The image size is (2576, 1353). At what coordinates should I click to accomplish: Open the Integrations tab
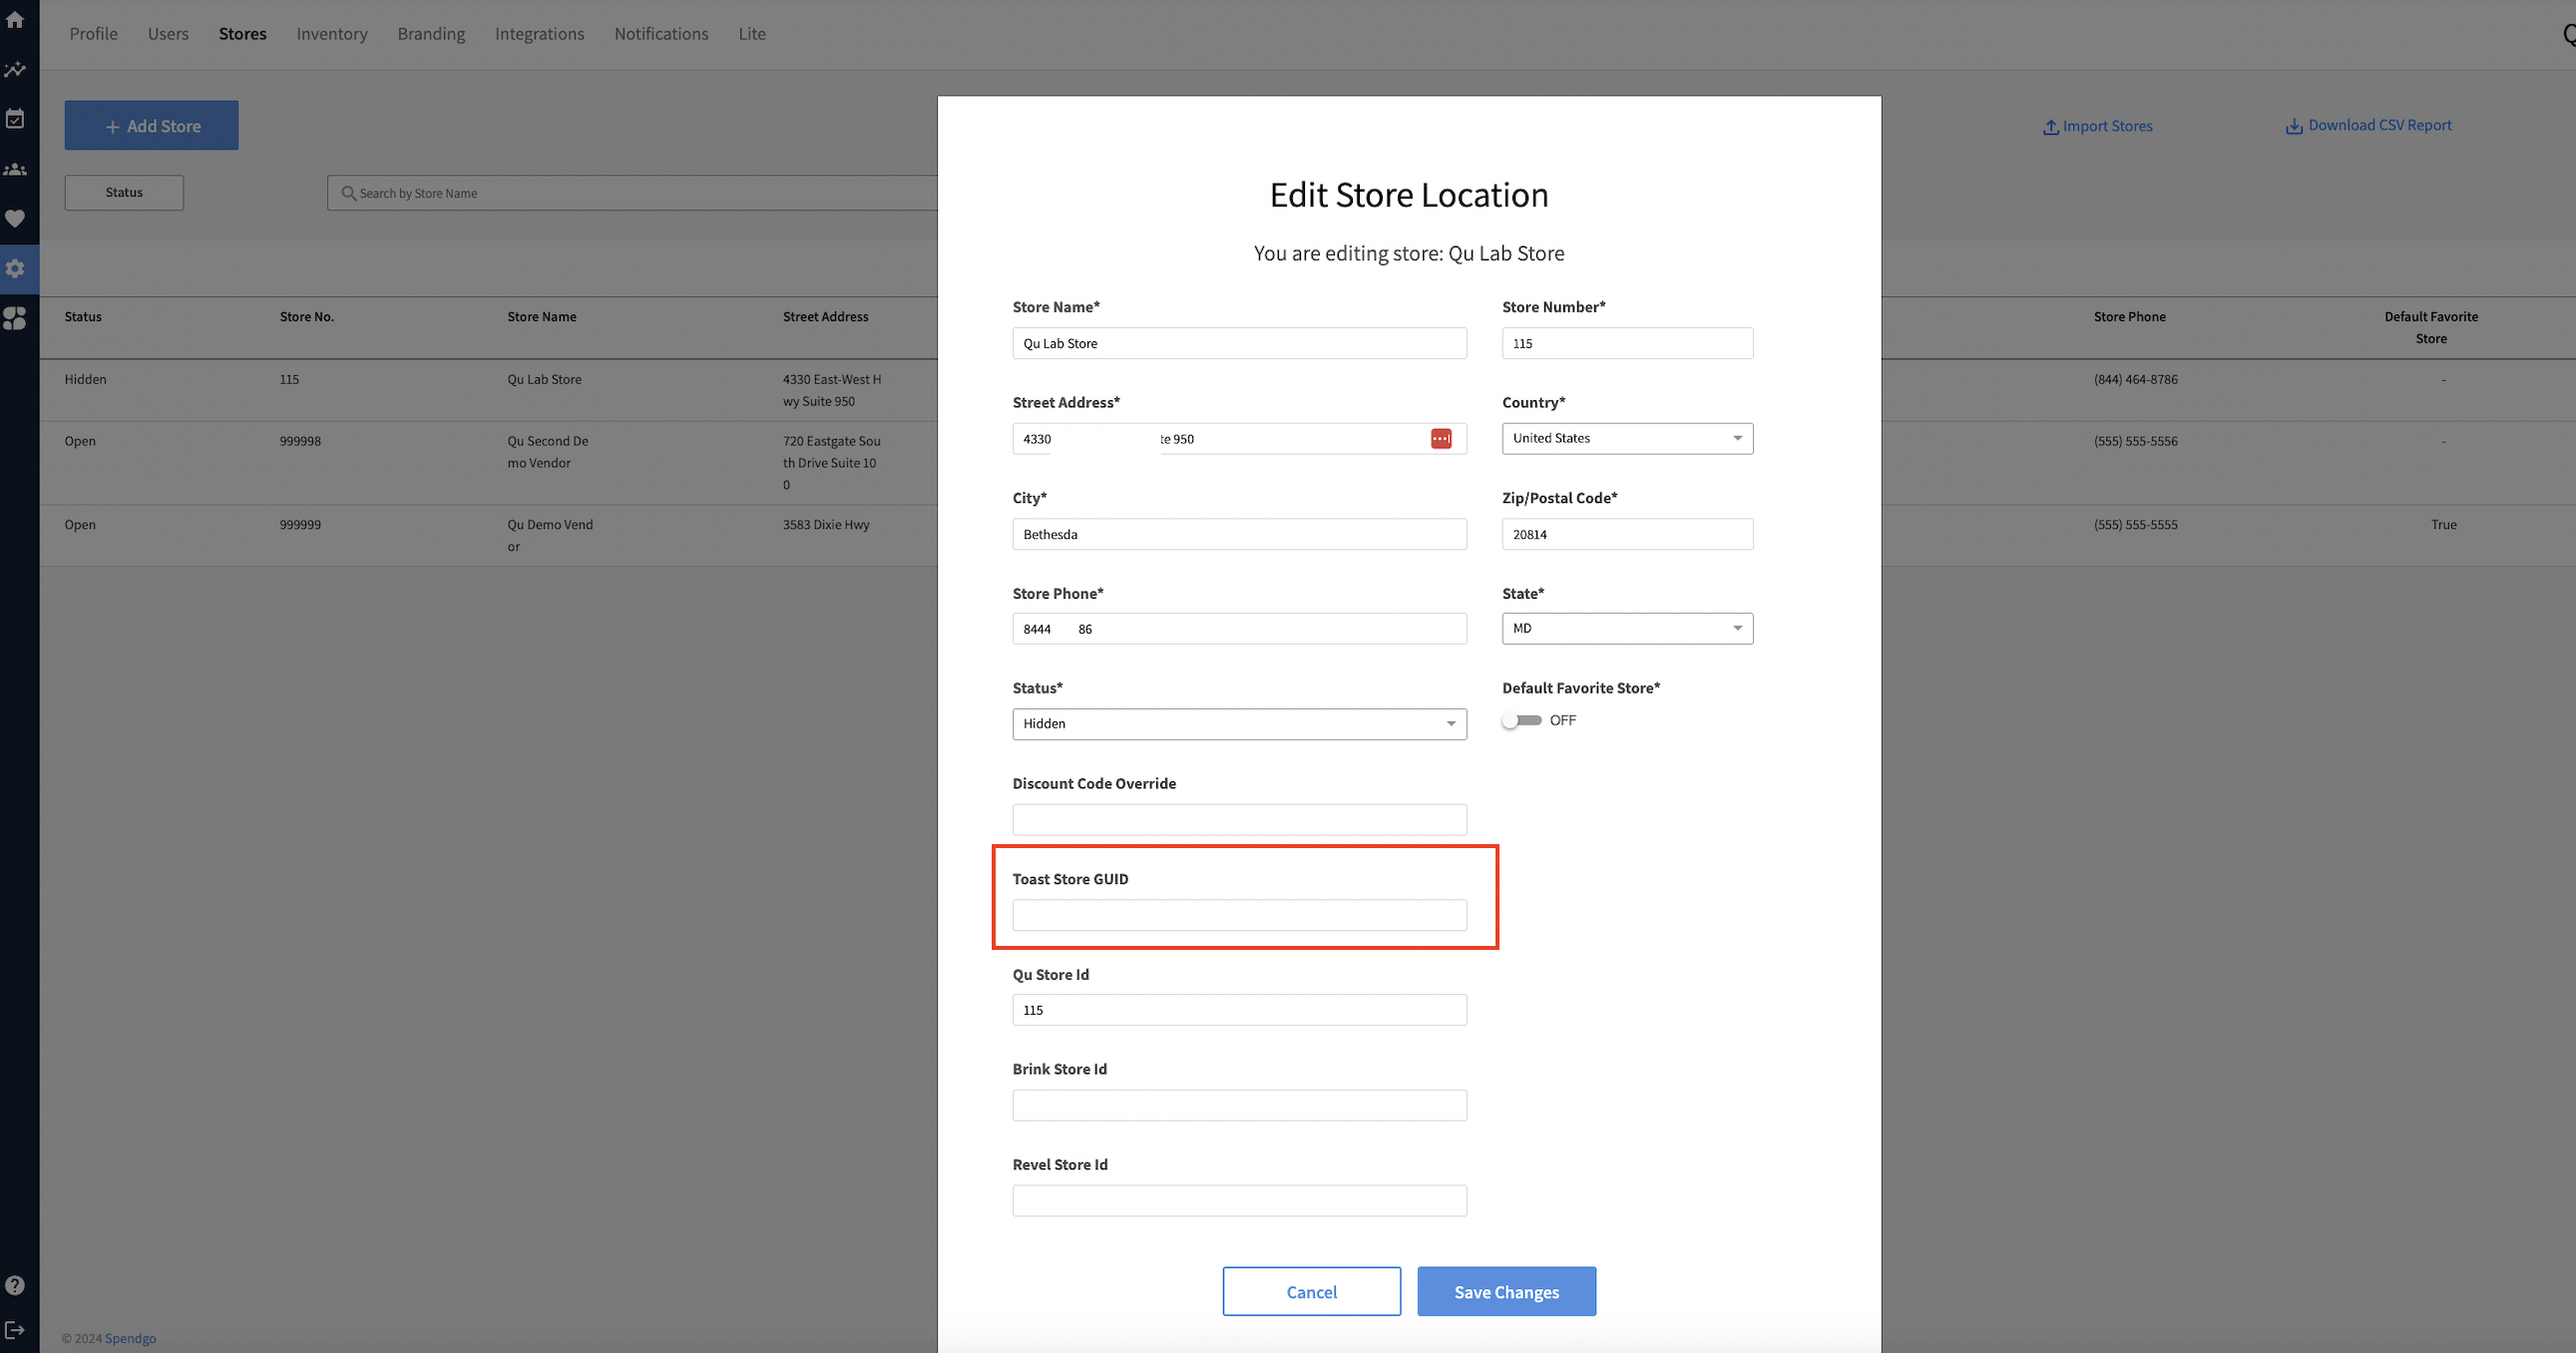539,34
